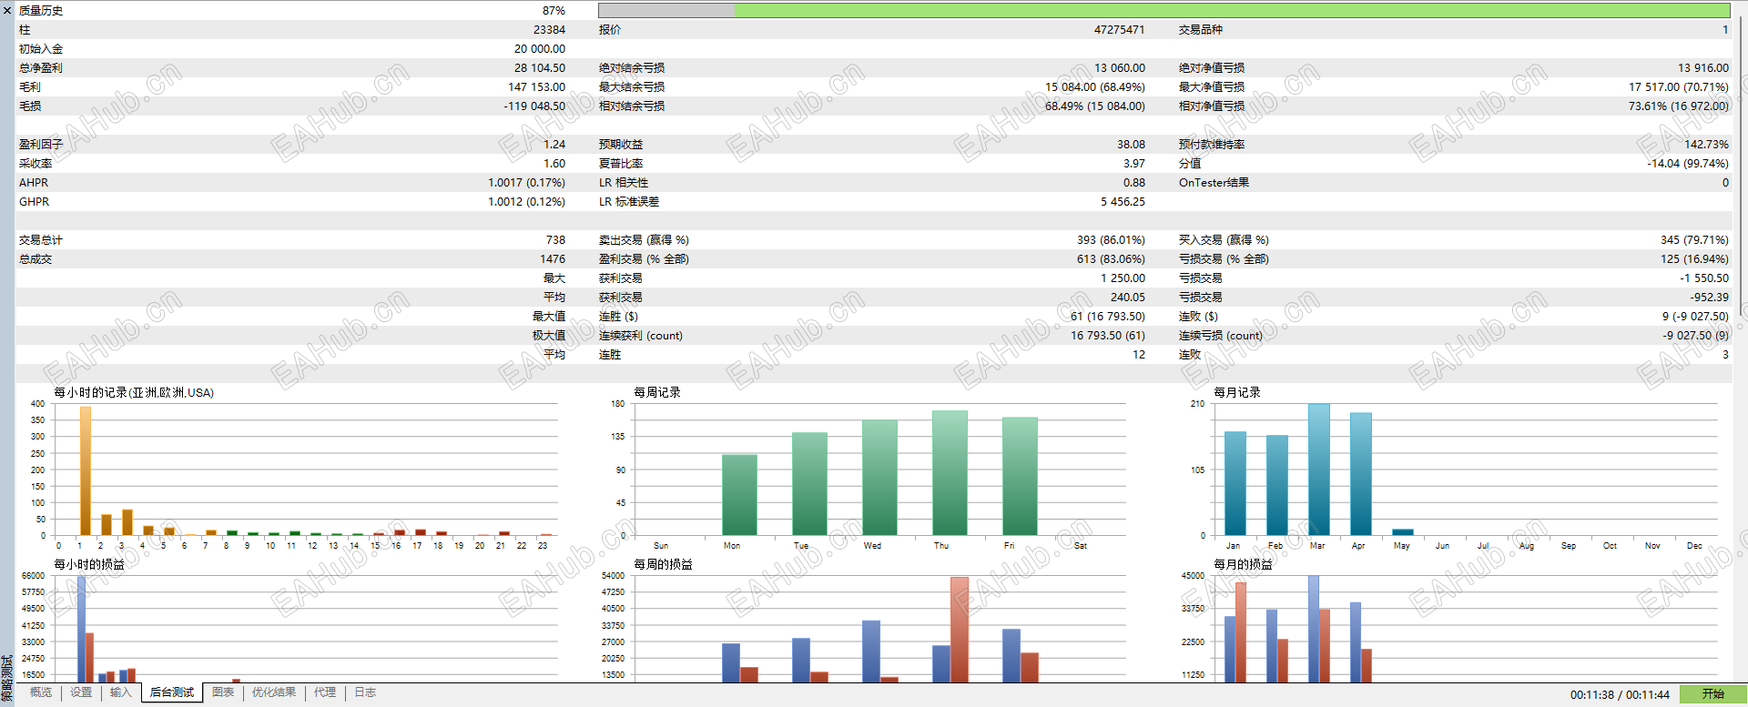Click the AHPR row label
Image resolution: width=1748 pixels, height=707 pixels.
[34, 183]
